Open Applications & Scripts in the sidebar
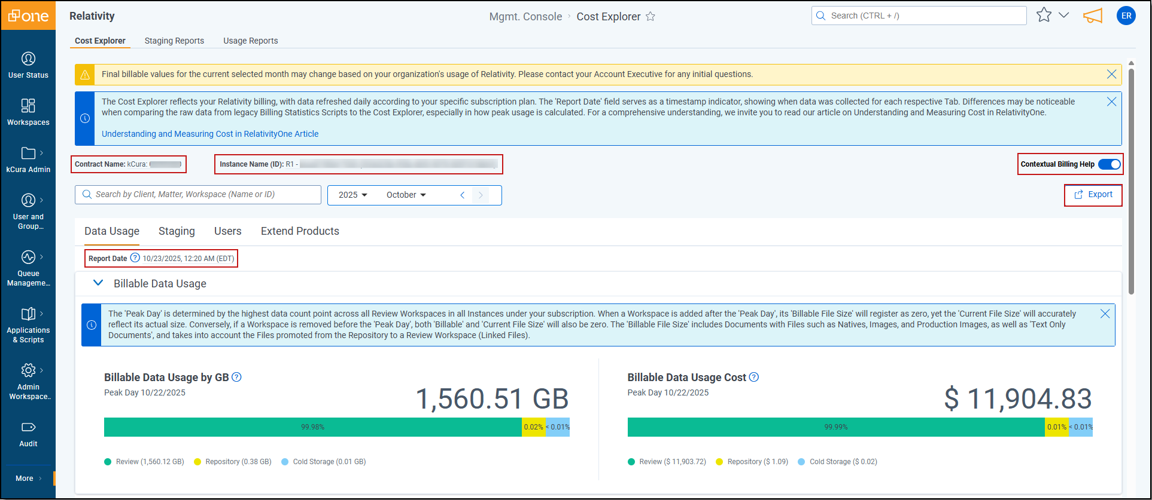This screenshot has height=500, width=1152. click(x=28, y=325)
